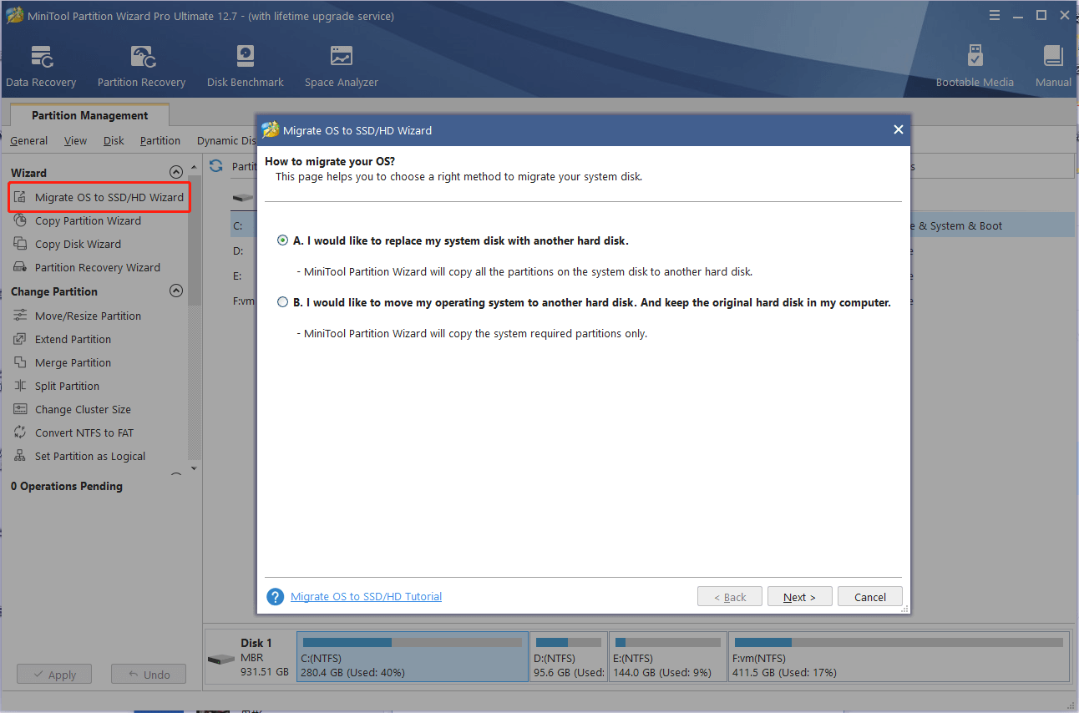
Task: Click the refresh icon beside the partition list
Action: coord(216,165)
